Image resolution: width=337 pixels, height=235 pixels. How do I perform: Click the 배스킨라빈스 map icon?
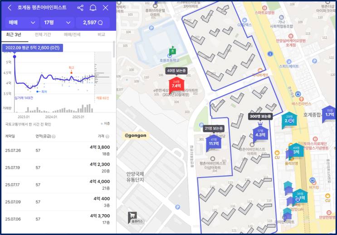pyautogui.click(x=301, y=99)
